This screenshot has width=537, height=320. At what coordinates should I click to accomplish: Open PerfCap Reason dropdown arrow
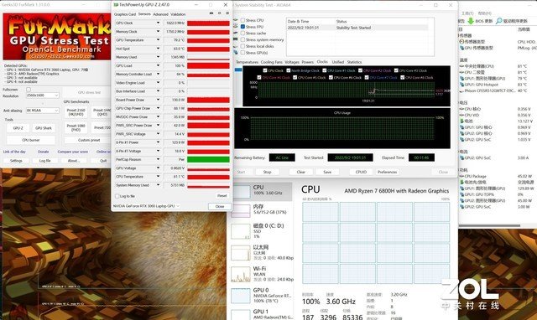tap(158, 159)
